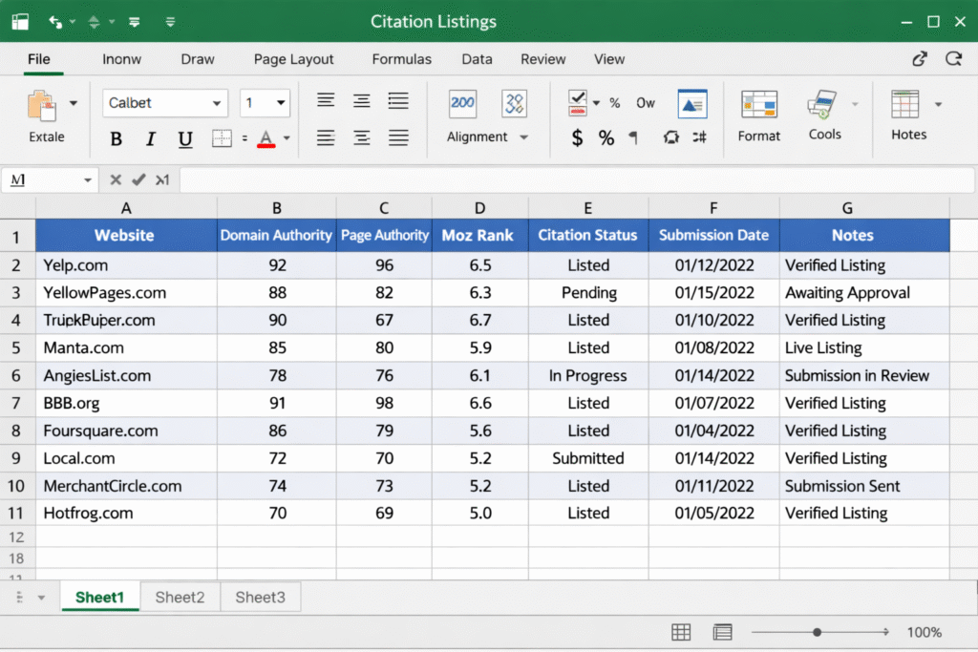Switch to the Sheet2 tab
Viewport: 978px width, 652px height.
180,598
